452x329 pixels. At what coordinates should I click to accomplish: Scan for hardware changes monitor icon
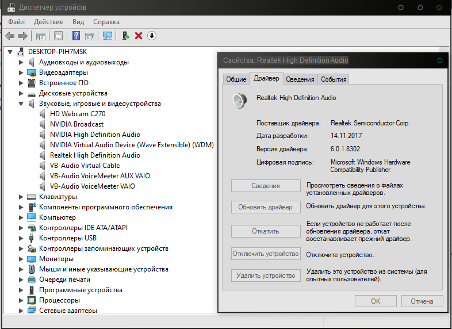[x=108, y=36]
